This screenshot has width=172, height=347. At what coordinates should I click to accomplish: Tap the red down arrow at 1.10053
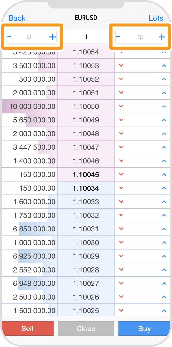pos(121,66)
